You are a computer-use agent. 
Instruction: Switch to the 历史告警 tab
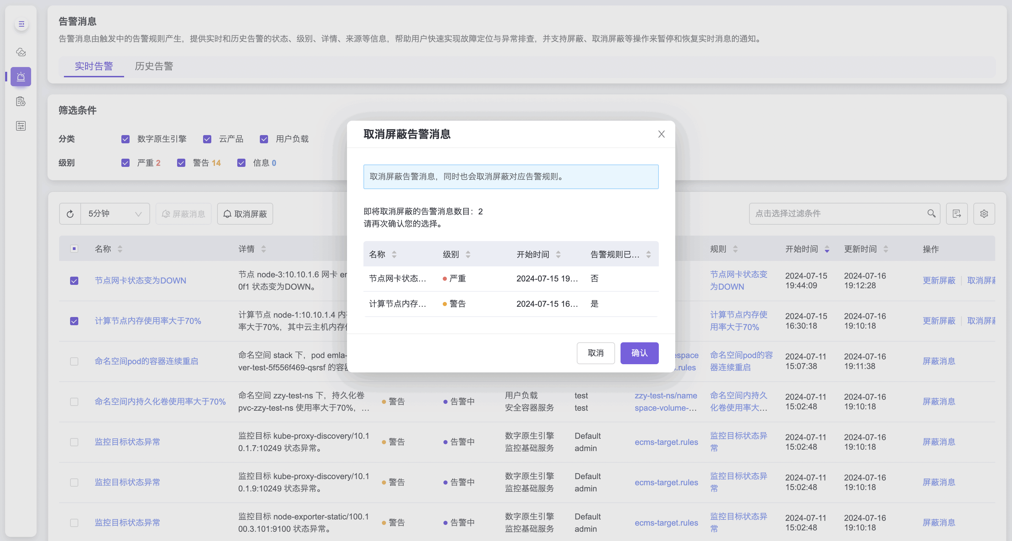(154, 66)
